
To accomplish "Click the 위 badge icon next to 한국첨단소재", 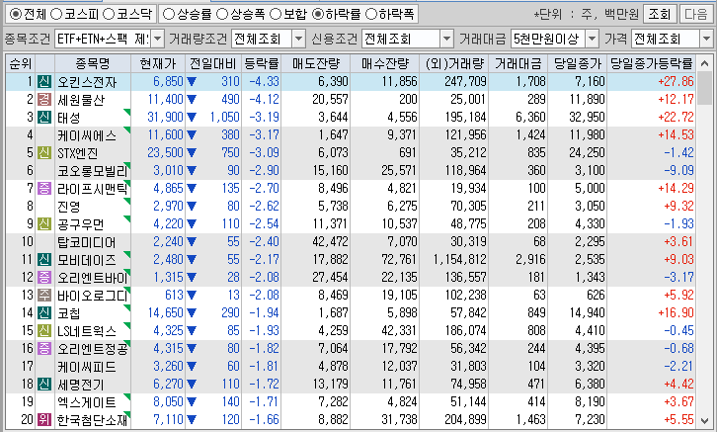I will pos(44,419).
